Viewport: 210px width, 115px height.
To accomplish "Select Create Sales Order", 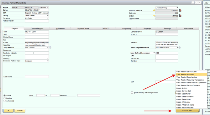I will point(192,99).
